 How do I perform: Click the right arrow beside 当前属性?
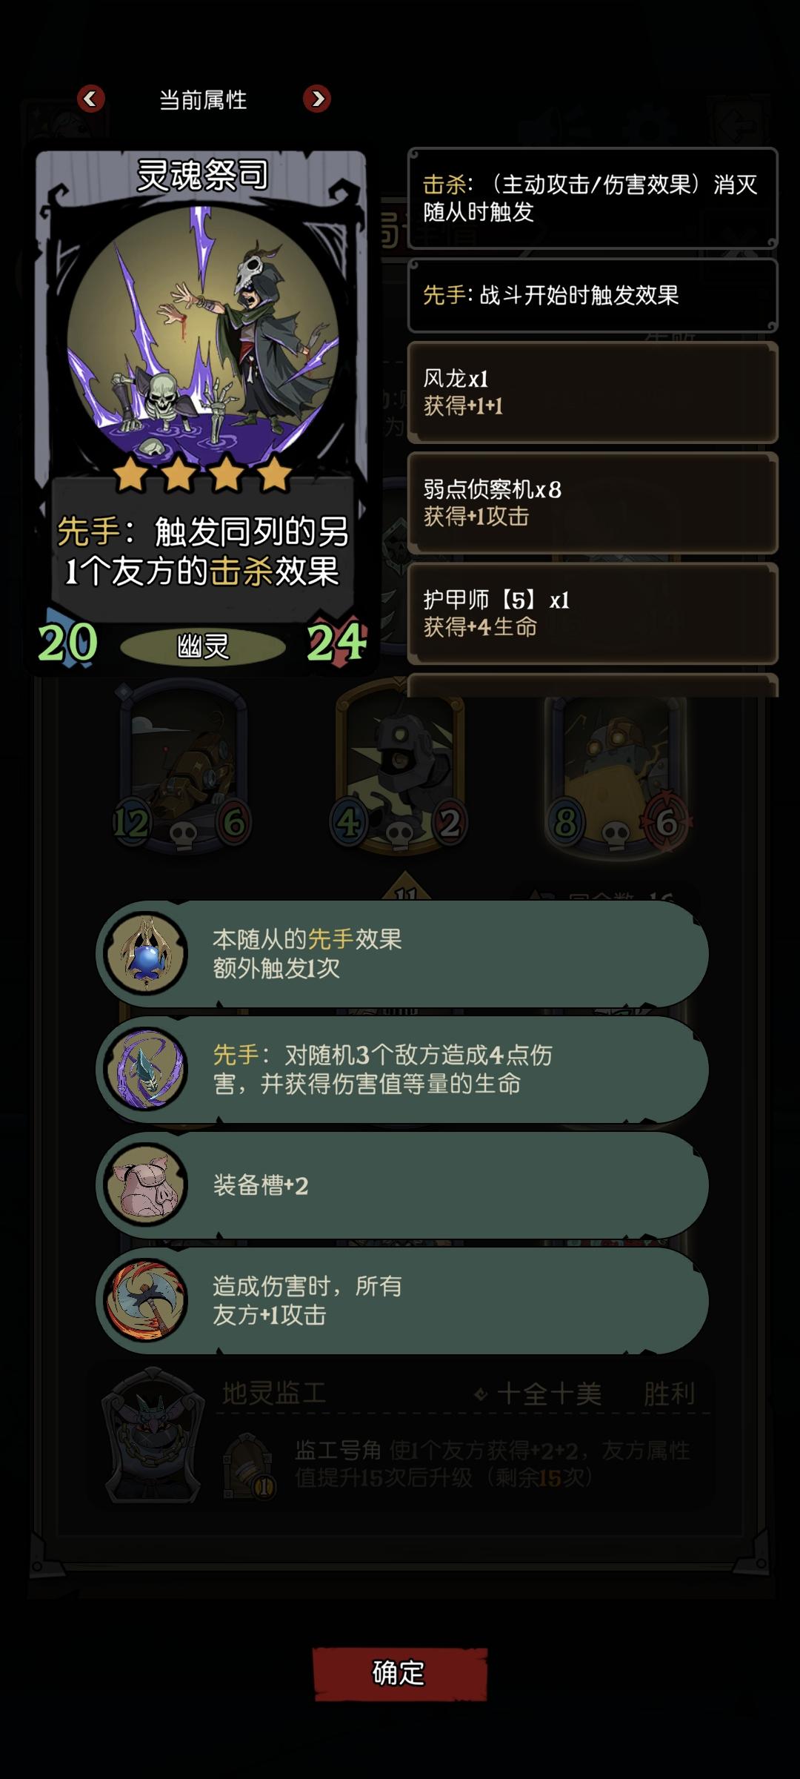click(317, 99)
